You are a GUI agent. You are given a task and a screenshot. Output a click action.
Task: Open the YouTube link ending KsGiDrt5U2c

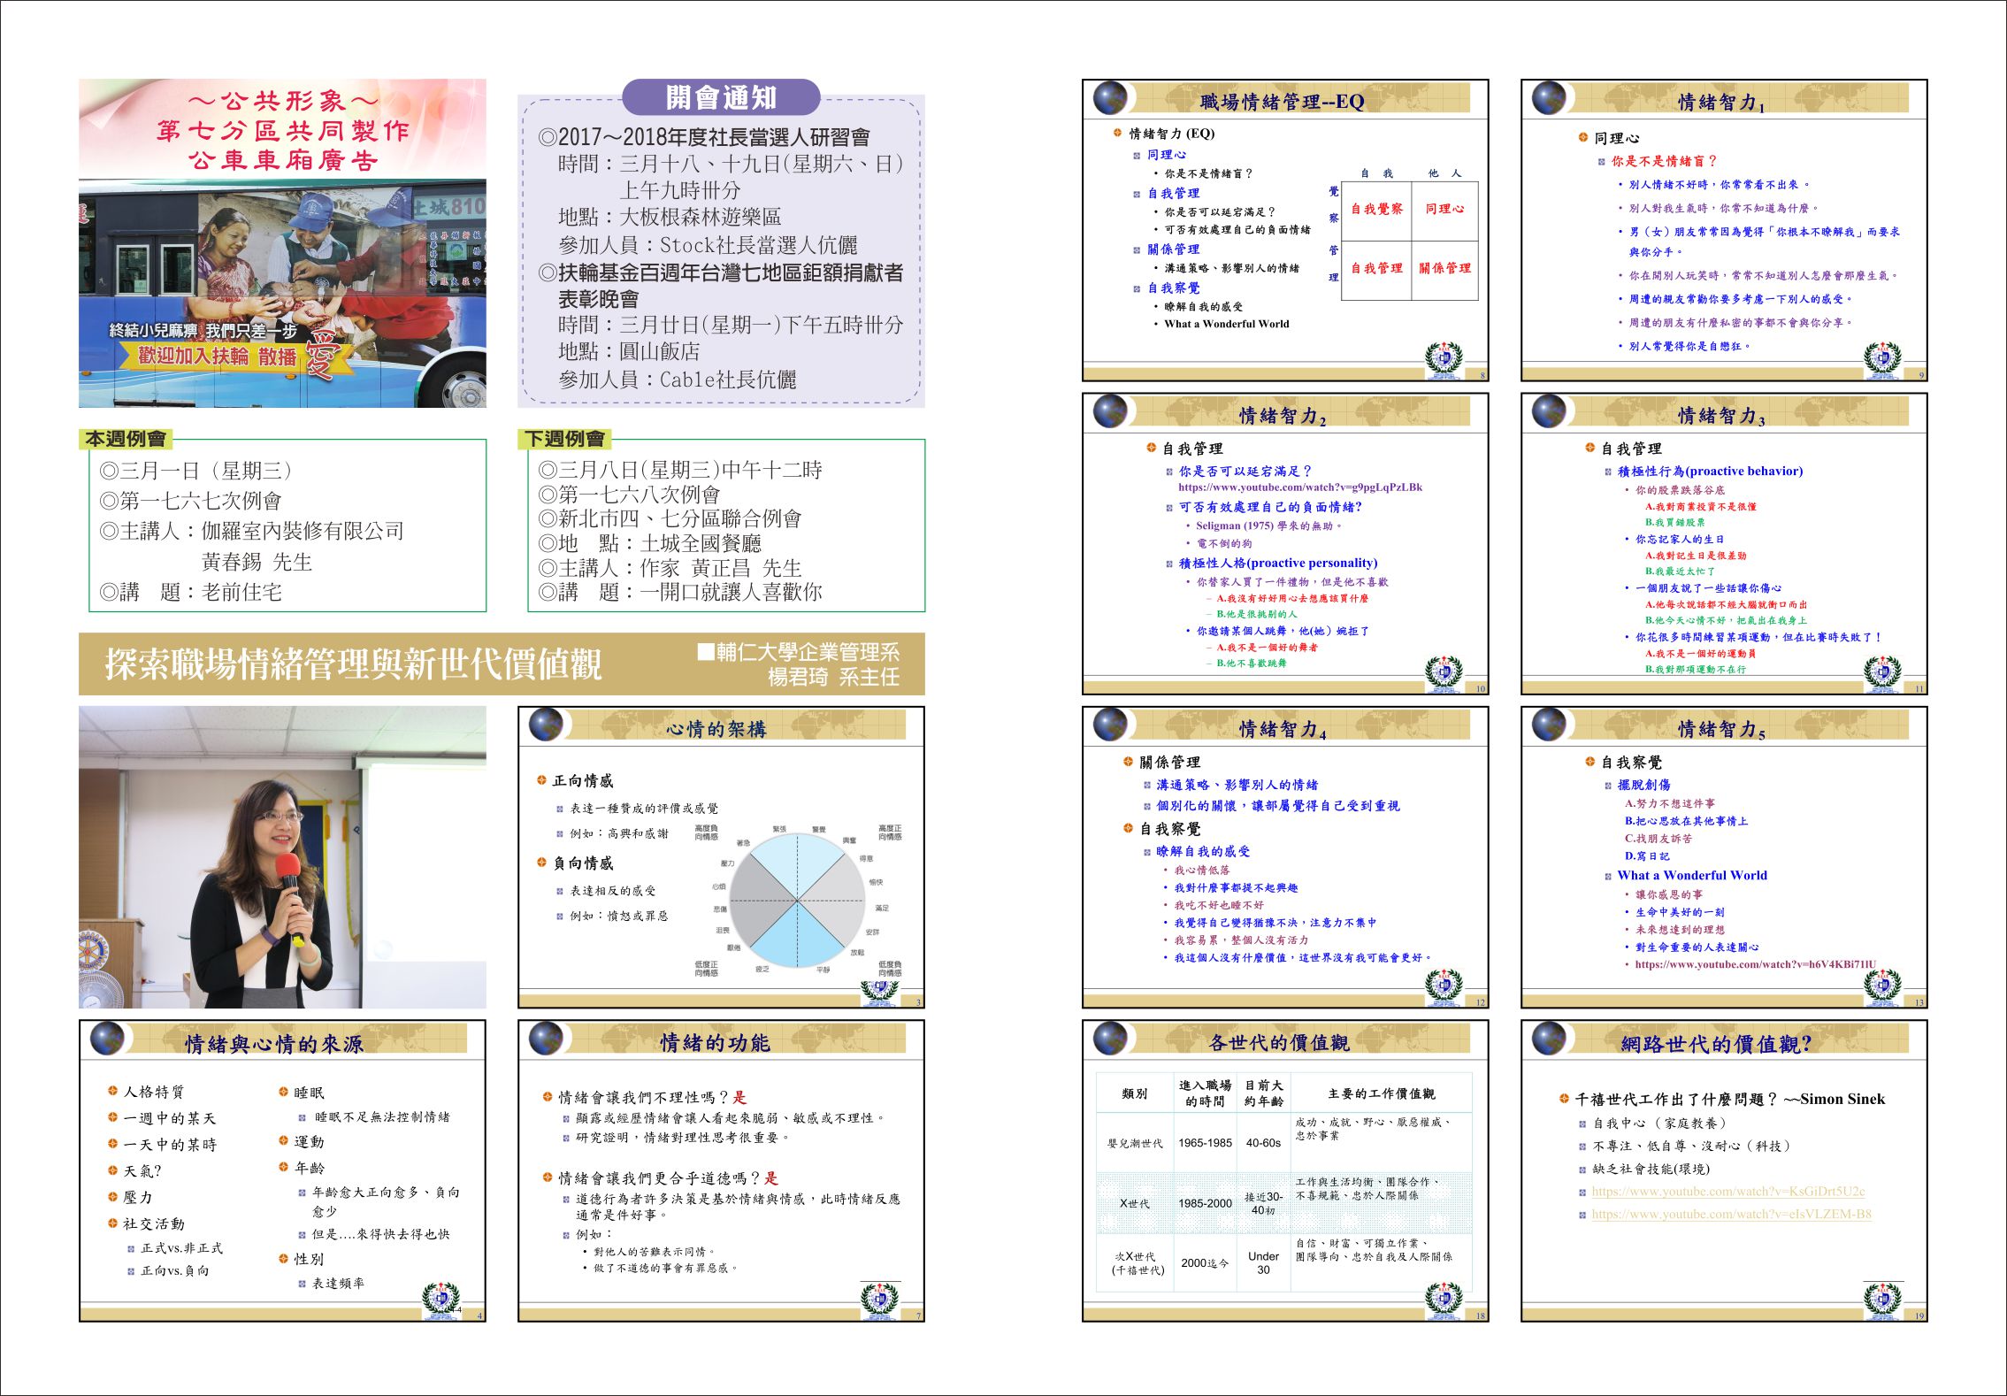(x=1727, y=1192)
